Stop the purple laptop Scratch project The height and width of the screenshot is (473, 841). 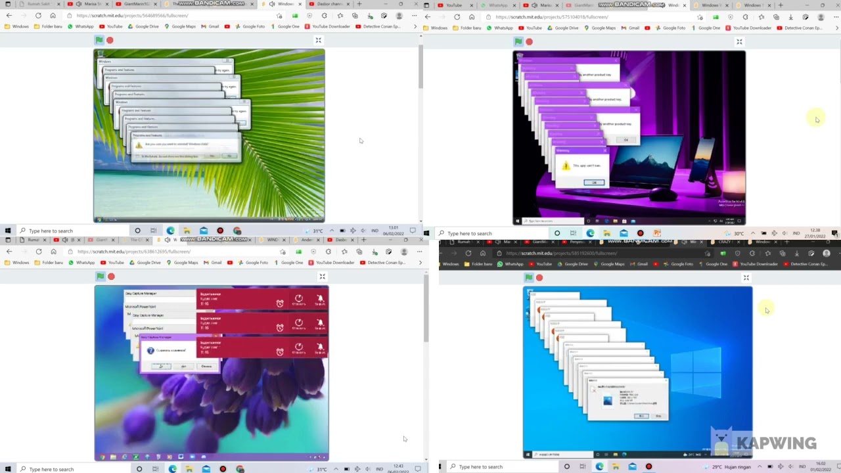click(x=529, y=41)
